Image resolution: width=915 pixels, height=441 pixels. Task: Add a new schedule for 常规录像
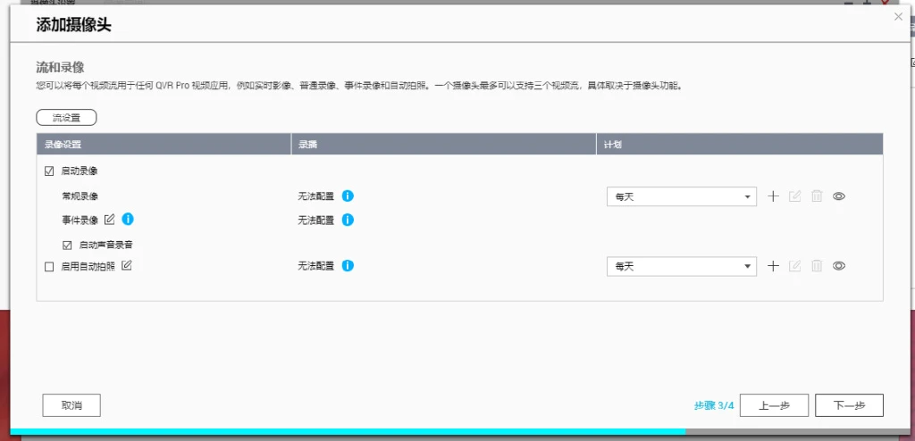pos(773,196)
